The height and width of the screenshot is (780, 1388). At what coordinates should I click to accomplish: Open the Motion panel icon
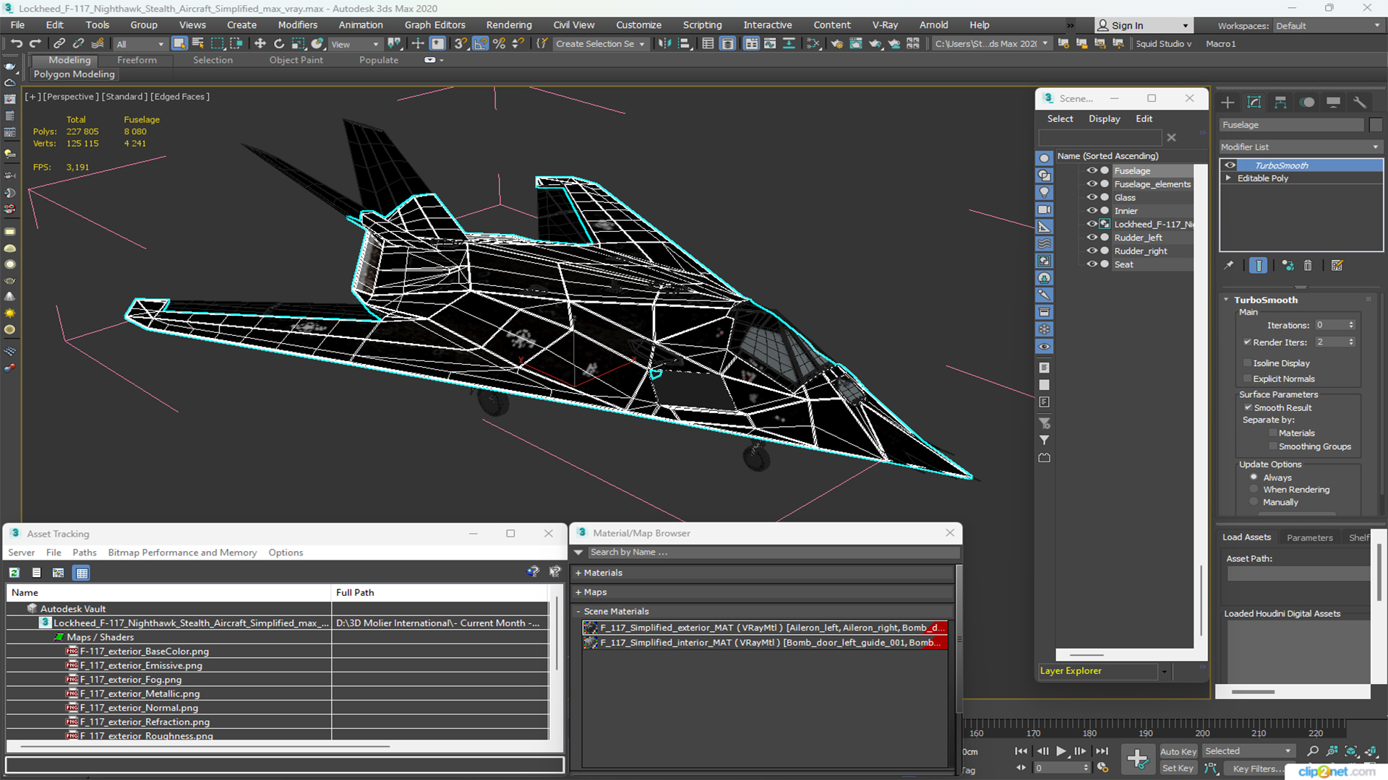(x=1307, y=103)
